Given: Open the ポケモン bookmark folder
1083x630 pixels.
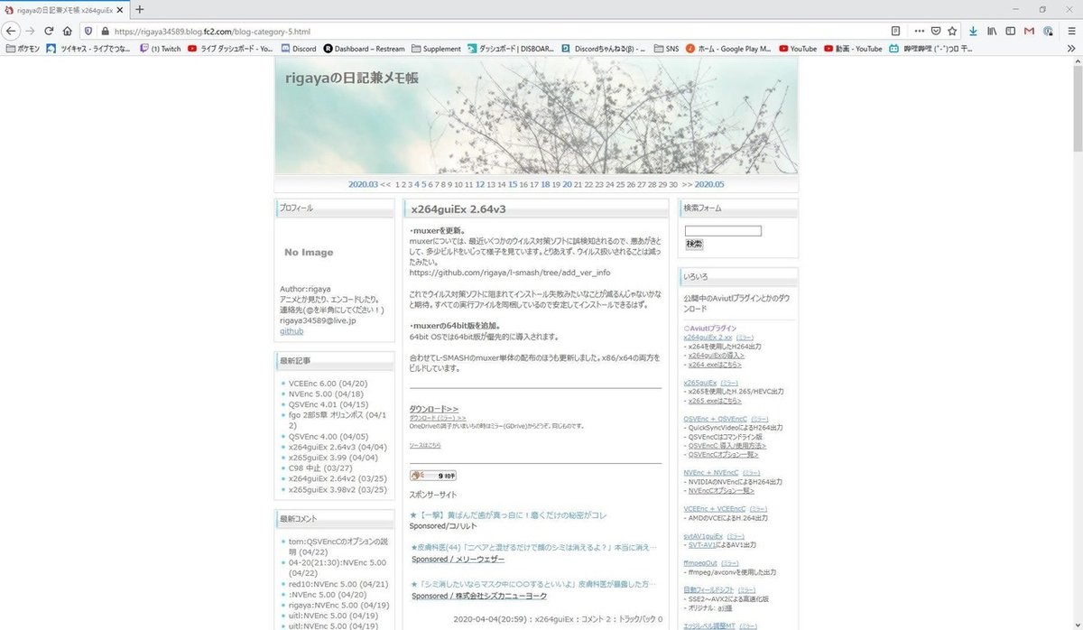Looking at the screenshot, I should point(23,49).
